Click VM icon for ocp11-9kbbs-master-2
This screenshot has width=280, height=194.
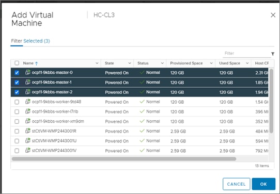[28, 92]
